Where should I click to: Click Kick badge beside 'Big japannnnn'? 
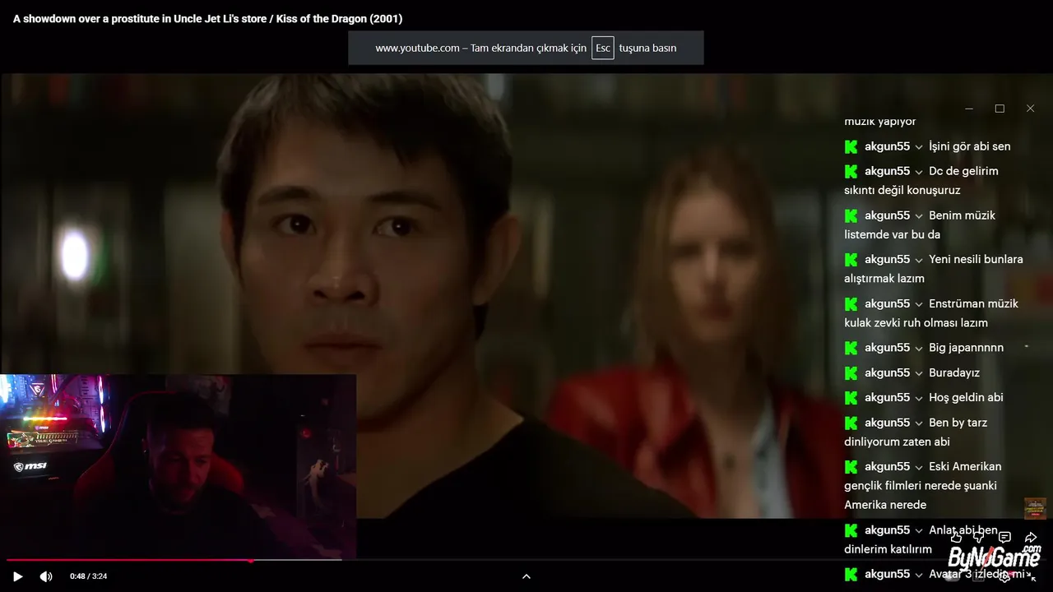point(851,348)
